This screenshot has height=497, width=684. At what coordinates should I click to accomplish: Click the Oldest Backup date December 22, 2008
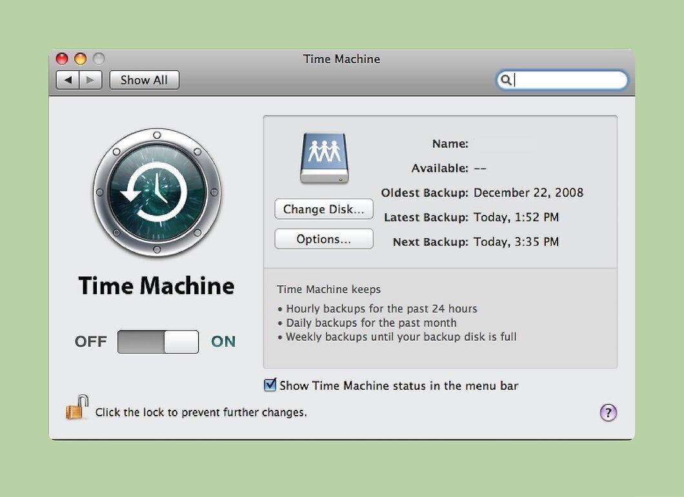tap(528, 193)
